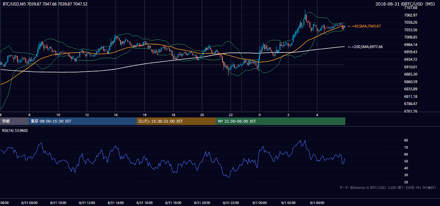Click the 8/31 14:00 date label
This screenshot has height=206, width=440.
116,203
